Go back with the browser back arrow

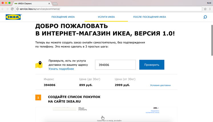pos(3,9)
